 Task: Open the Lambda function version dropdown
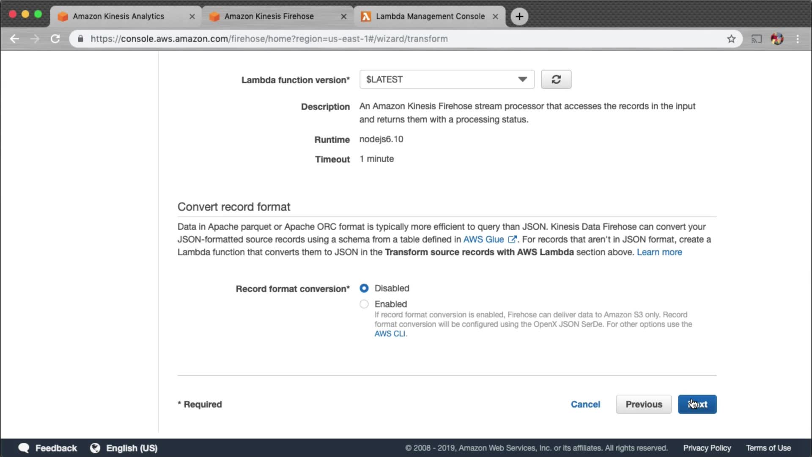(x=447, y=80)
